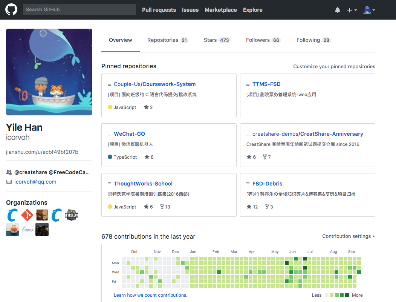Open Yile Han's profile avatar image

click(49, 72)
